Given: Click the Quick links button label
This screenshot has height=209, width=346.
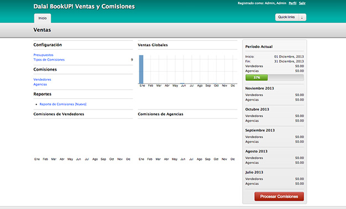Looking at the screenshot, I should click(x=286, y=17).
